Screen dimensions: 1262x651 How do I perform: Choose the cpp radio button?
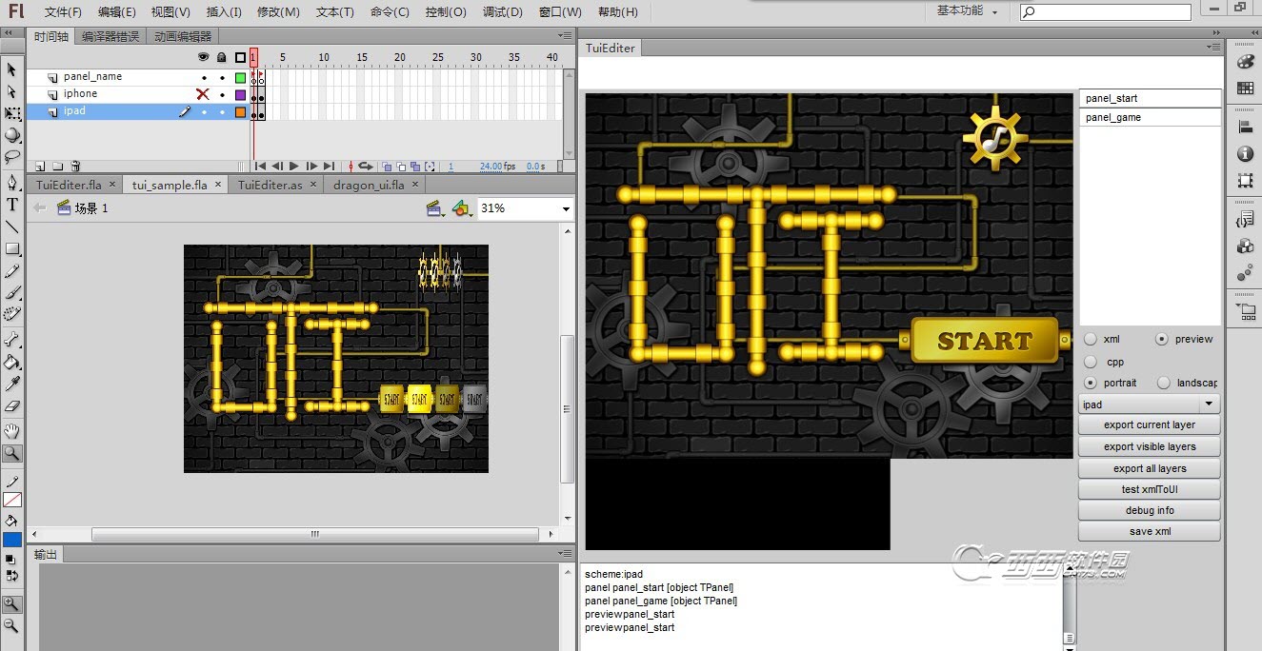click(1091, 362)
